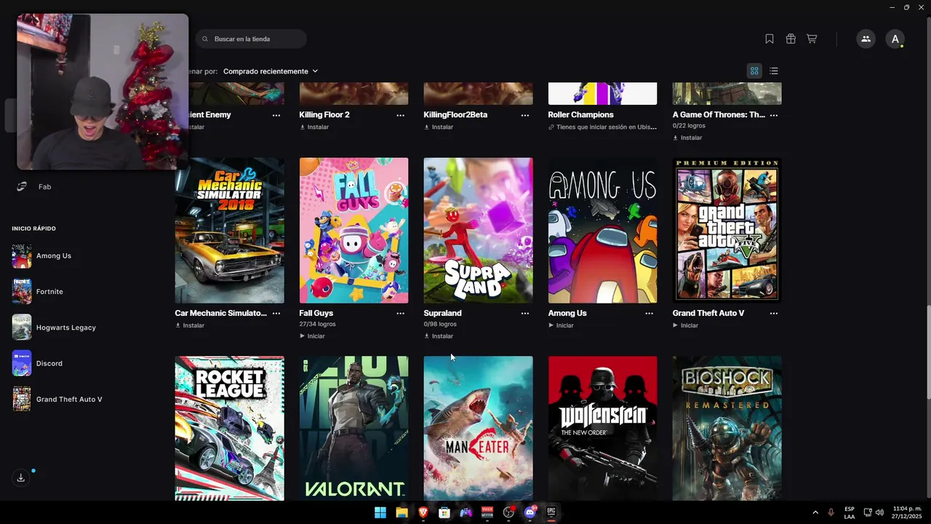The width and height of the screenshot is (931, 524).
Task: Launch Among Us with Iniciar
Action: tap(561, 325)
